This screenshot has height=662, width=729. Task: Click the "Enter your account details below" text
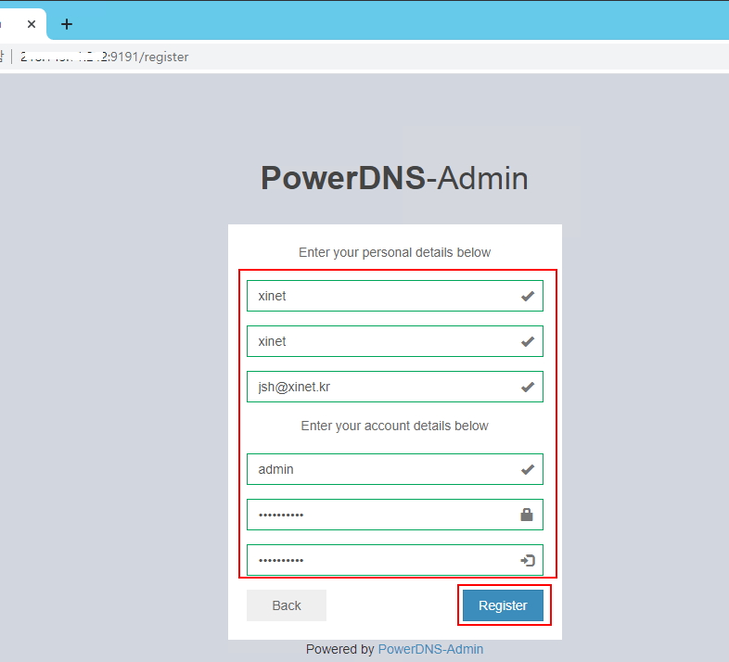[x=394, y=426]
